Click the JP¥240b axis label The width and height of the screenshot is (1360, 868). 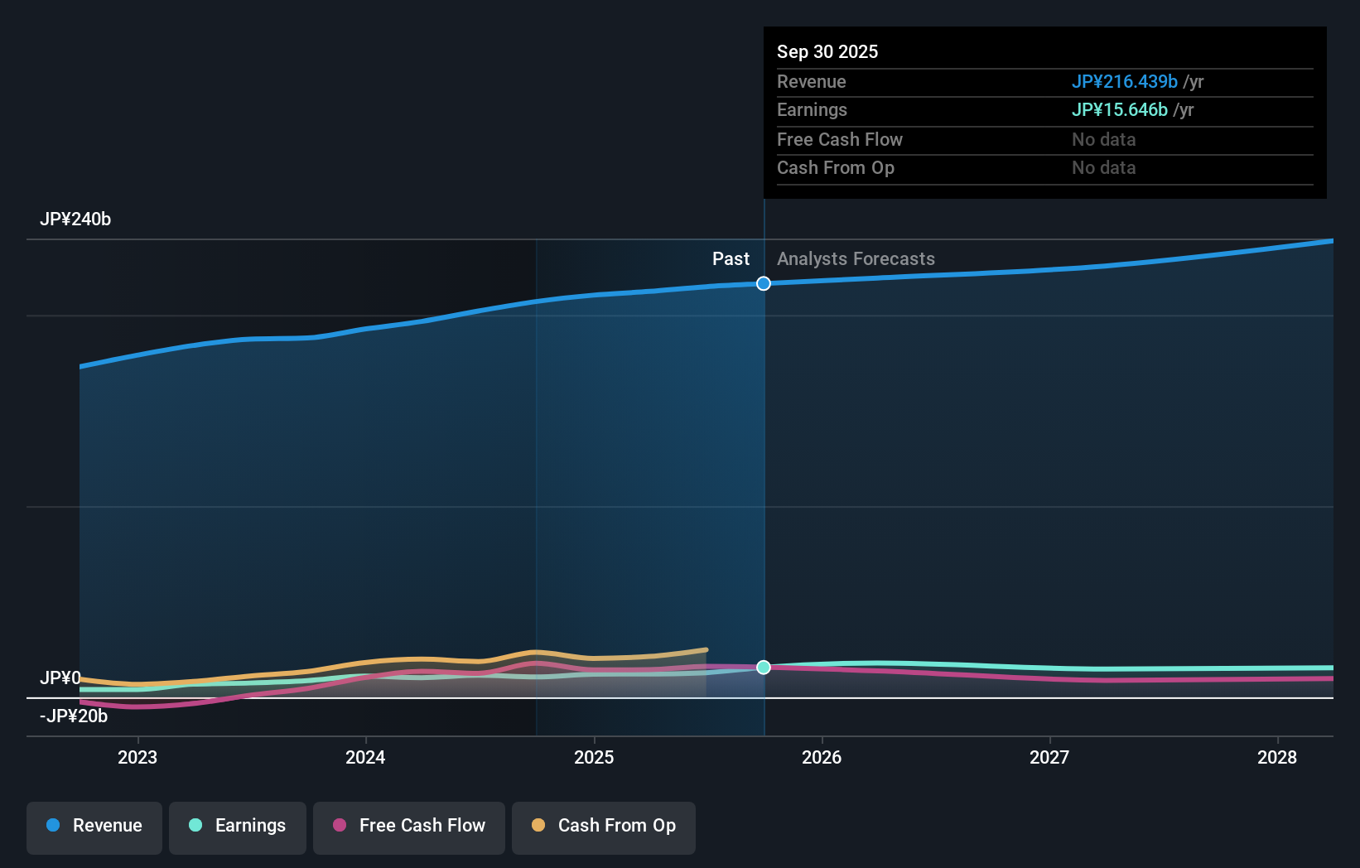point(76,219)
